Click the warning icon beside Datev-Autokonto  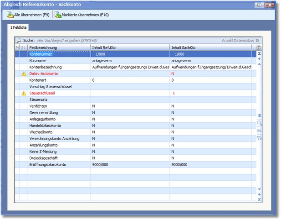[x=23, y=73]
